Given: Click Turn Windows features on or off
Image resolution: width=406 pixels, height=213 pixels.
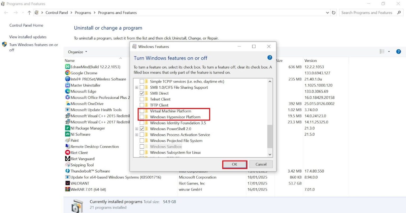Looking at the screenshot, I should [34, 47].
